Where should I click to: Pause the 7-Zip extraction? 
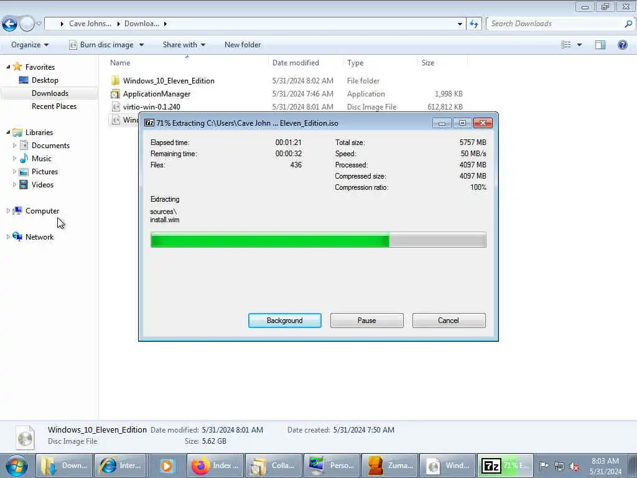pyautogui.click(x=367, y=321)
